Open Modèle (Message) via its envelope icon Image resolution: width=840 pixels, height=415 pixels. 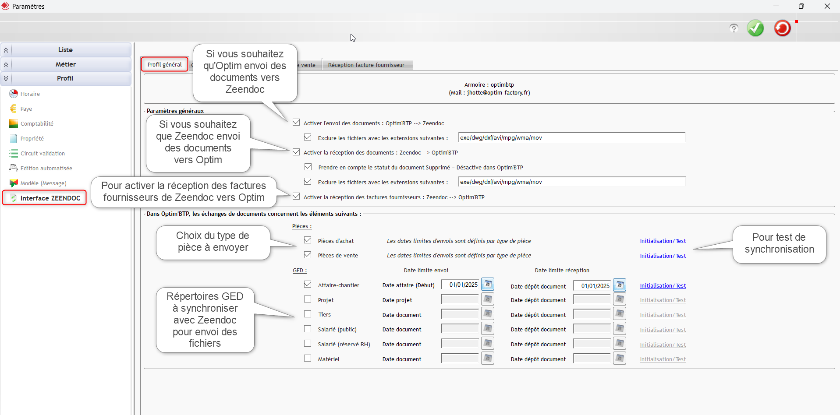[14, 183]
